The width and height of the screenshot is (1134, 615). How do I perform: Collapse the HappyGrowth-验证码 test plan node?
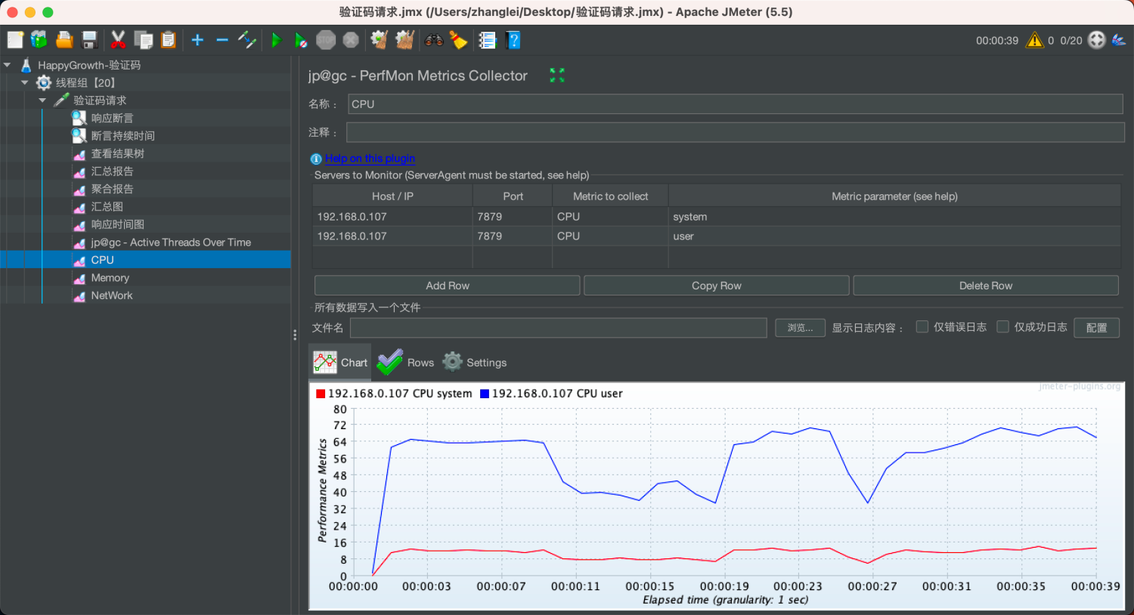coord(7,65)
